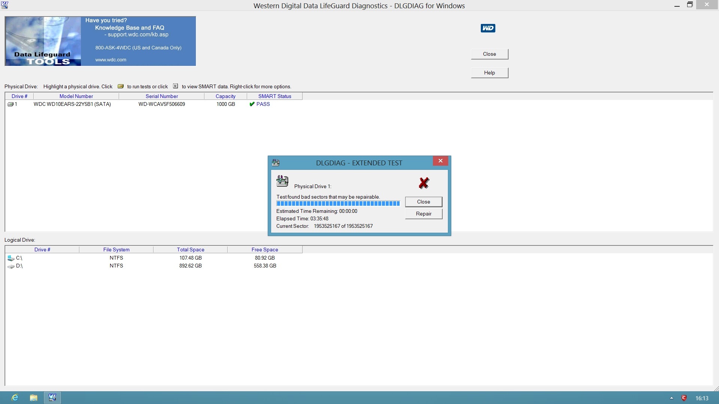This screenshot has height=404, width=719.
Task: Click the Elapsed Time 03:35:48 text
Action: (302, 219)
